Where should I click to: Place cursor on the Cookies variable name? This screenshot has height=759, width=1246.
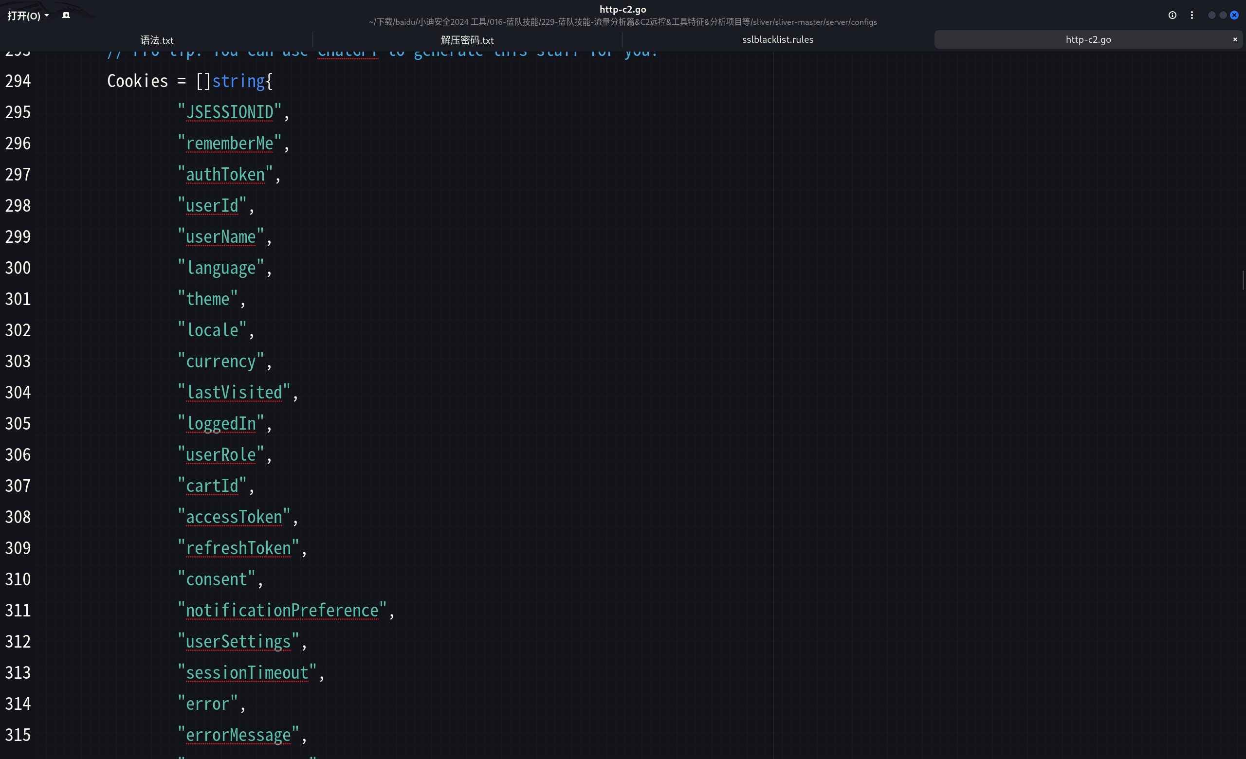click(137, 81)
